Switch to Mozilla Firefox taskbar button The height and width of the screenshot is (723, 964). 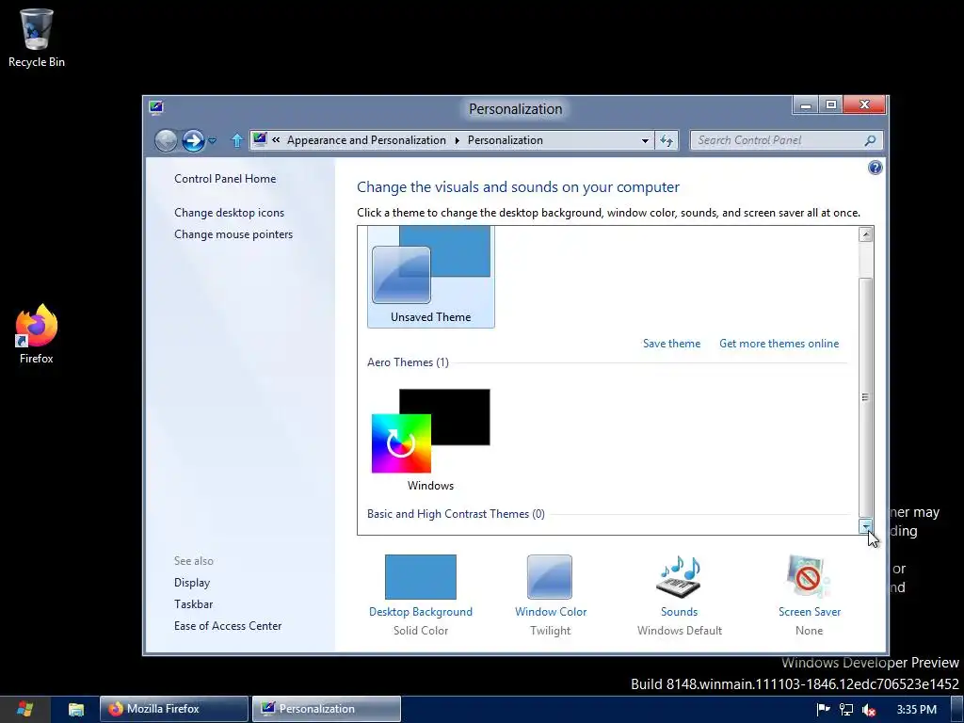point(174,709)
